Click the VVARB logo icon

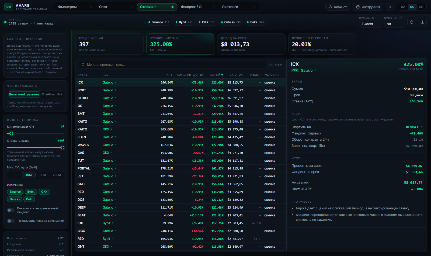click(x=9, y=7)
